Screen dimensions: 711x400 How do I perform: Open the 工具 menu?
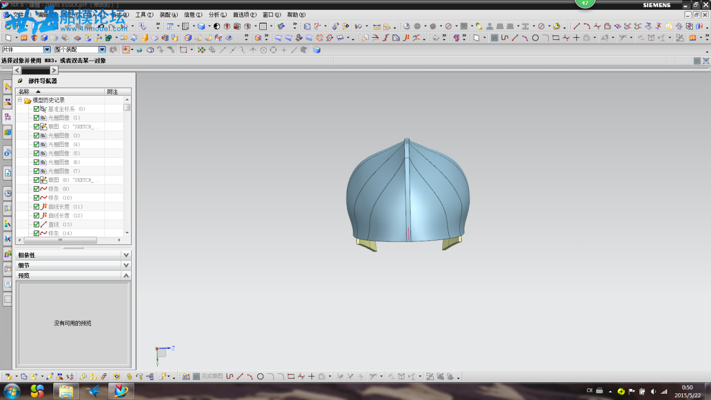coord(144,15)
